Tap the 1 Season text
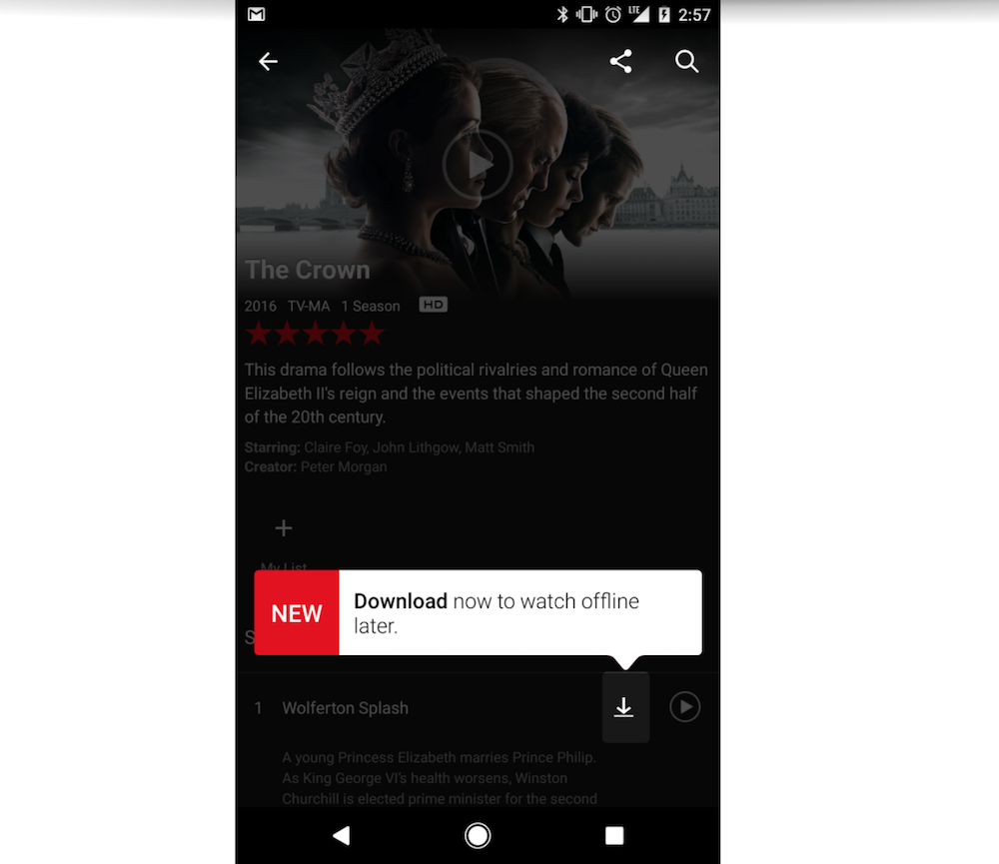 (x=371, y=306)
